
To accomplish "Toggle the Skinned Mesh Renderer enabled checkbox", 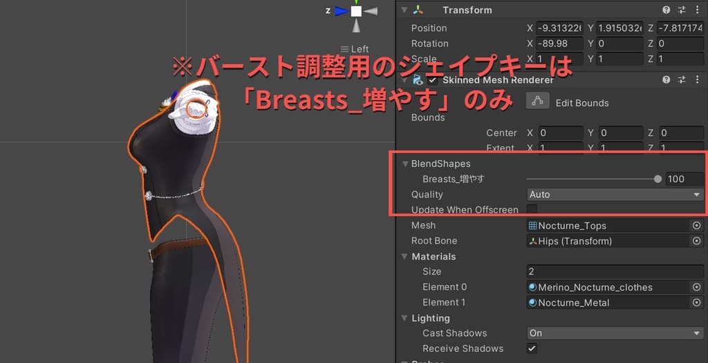I will (433, 80).
